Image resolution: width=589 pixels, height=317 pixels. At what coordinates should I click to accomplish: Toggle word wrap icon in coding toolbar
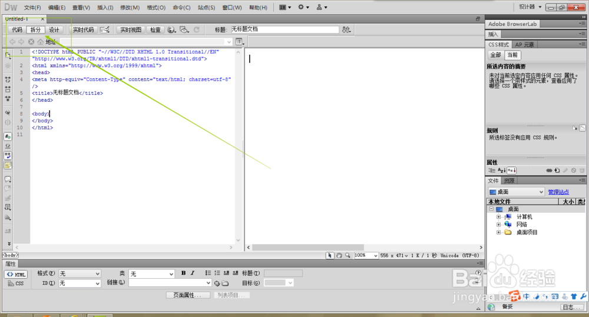coord(8,155)
